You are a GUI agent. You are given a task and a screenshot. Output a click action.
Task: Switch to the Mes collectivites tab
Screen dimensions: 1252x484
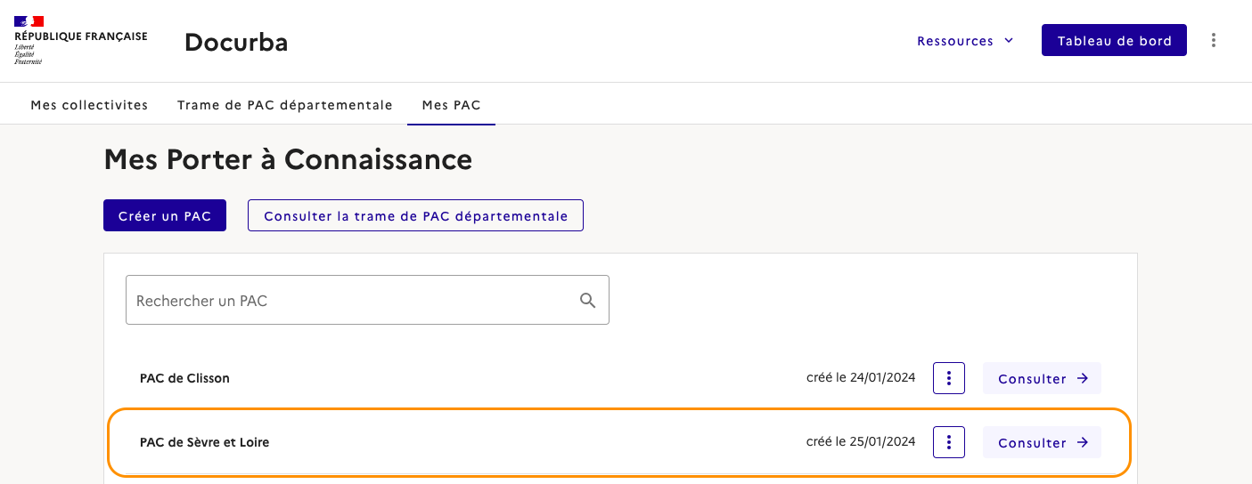coord(89,105)
